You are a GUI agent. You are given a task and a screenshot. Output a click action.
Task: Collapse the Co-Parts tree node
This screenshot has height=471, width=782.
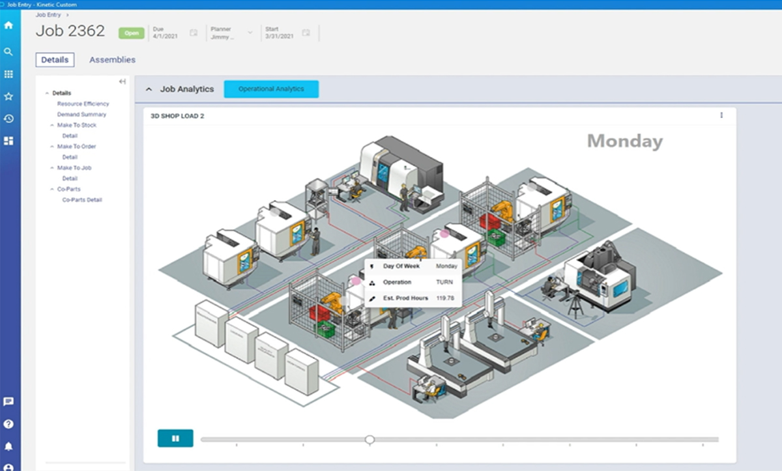pyautogui.click(x=52, y=189)
